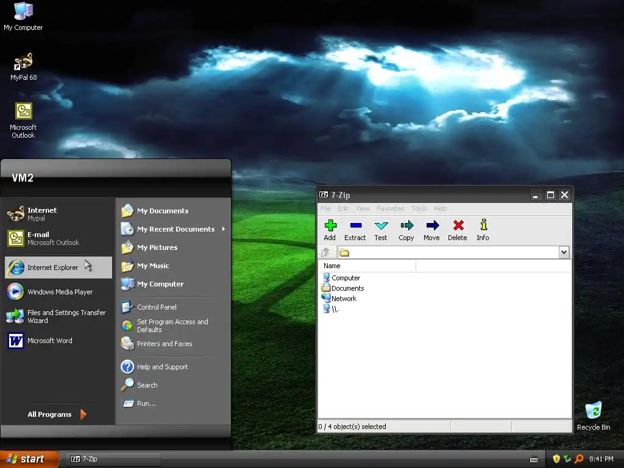Maximize the 7-Zip window
Image resolution: width=624 pixels, height=468 pixels.
550,195
